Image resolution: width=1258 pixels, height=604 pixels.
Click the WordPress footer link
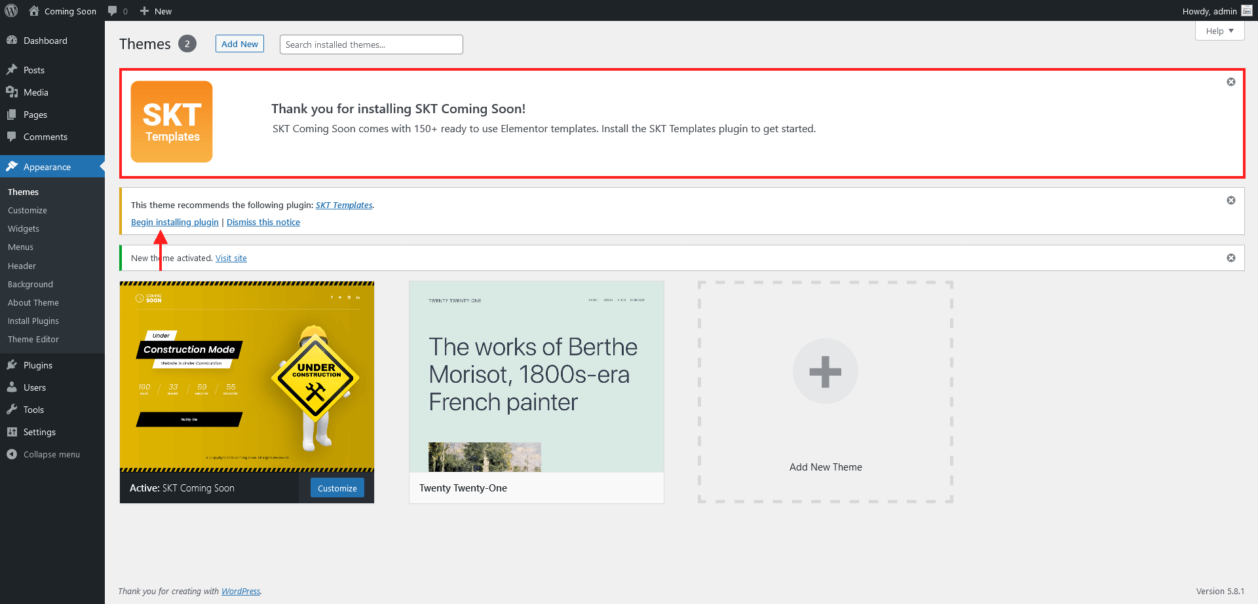240,591
